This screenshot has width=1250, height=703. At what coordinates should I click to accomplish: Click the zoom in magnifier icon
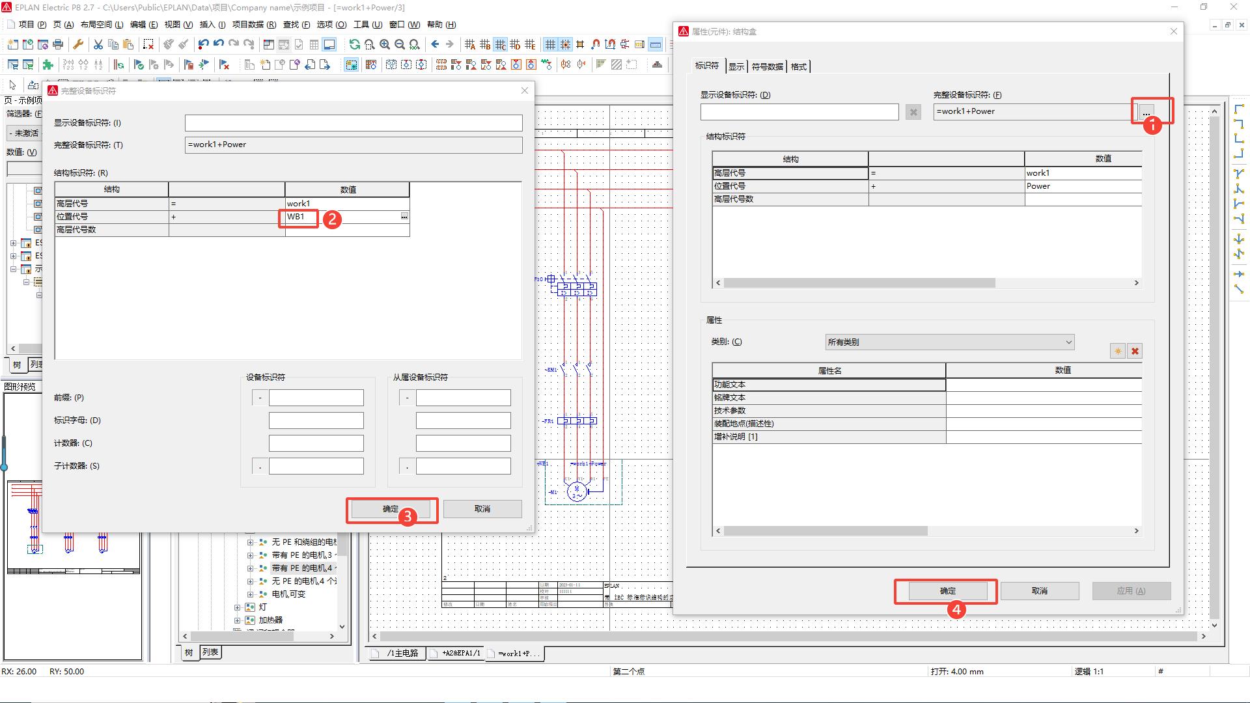[385, 44]
